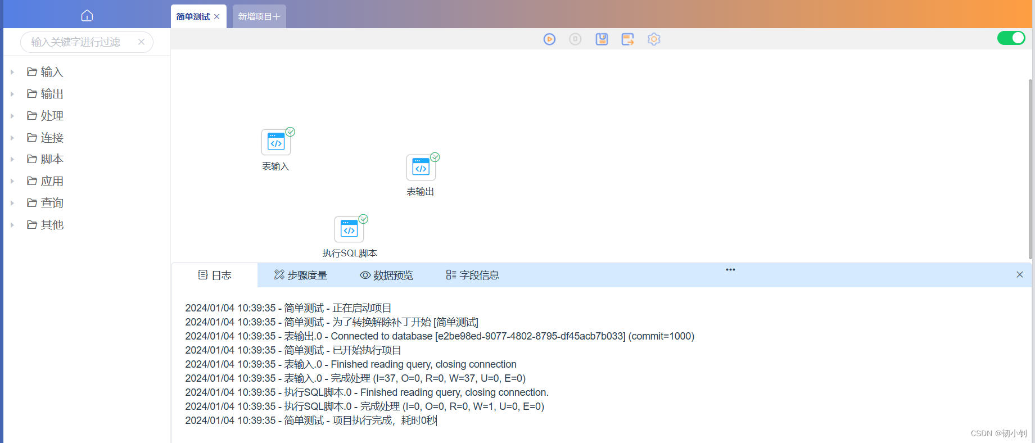Click the export icon in the toolbar

[x=627, y=39]
